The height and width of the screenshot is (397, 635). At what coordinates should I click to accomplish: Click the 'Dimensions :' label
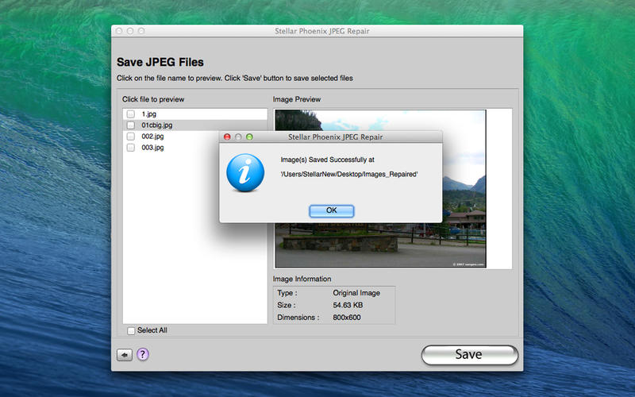(298, 317)
